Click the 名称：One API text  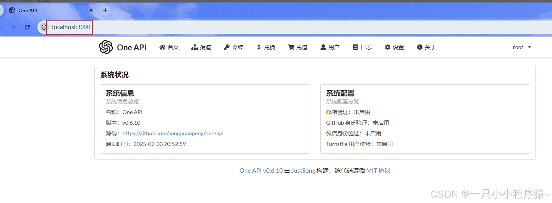(124, 112)
